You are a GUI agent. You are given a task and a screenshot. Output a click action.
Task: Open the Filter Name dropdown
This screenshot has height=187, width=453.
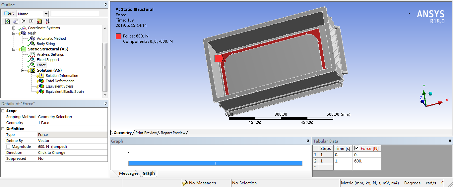46,14
